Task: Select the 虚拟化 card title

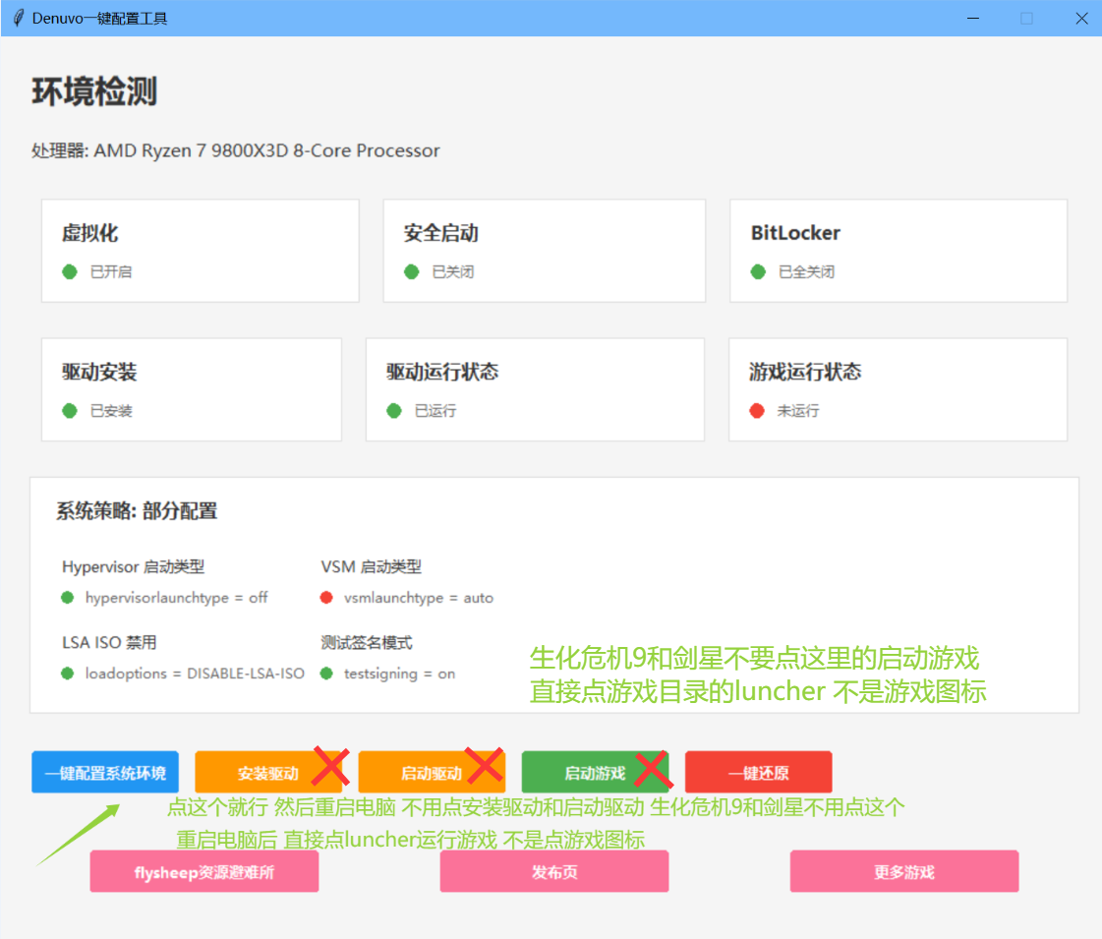Action: (90, 233)
